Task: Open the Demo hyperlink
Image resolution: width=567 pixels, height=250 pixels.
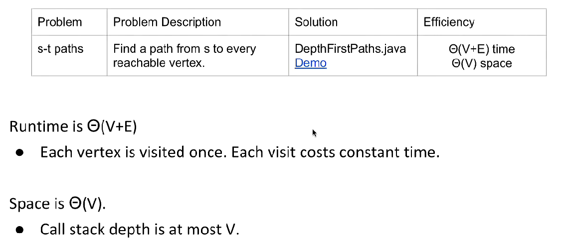Action: click(x=310, y=63)
